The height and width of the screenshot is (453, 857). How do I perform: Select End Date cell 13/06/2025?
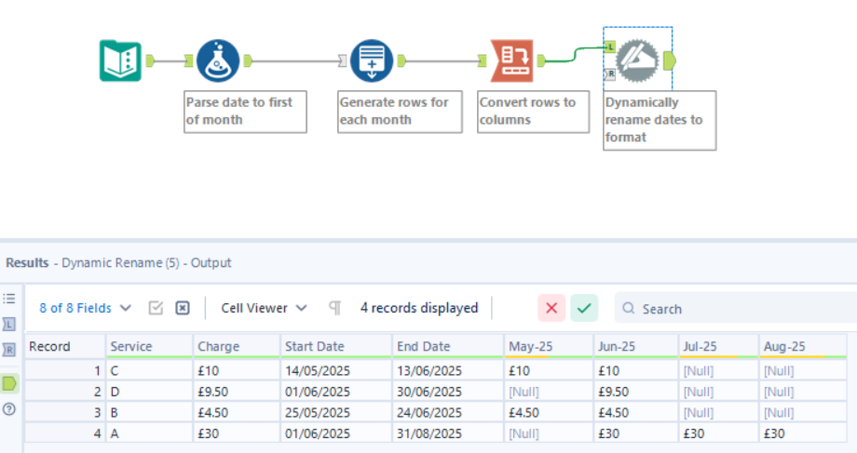tap(448, 370)
